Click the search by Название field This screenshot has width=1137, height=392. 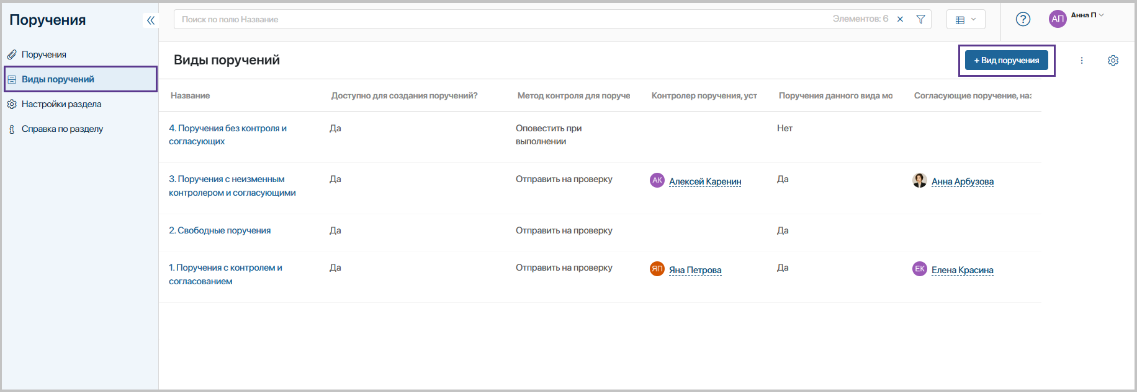point(497,19)
